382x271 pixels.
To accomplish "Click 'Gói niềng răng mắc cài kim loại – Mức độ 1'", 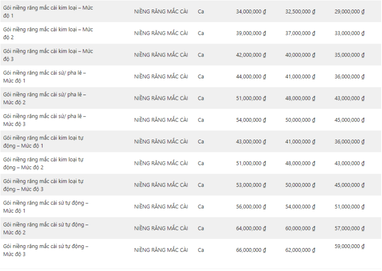I will tap(48, 11).
